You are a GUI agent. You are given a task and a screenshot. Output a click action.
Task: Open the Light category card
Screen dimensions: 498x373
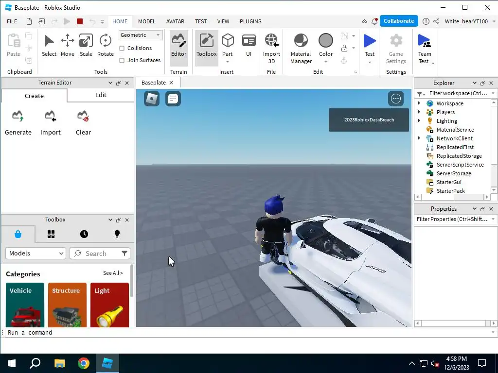tap(109, 305)
